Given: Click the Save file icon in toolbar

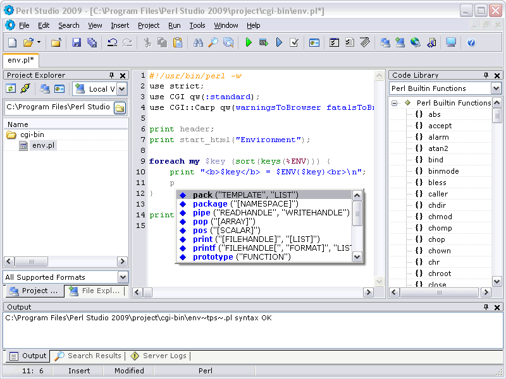Looking at the screenshot, I should coord(77,42).
